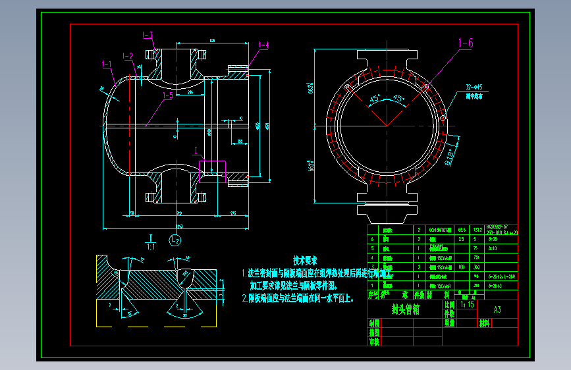Click the "65.6" weight cell in parts list
The width and height of the screenshot is (571, 370).
(x=462, y=230)
